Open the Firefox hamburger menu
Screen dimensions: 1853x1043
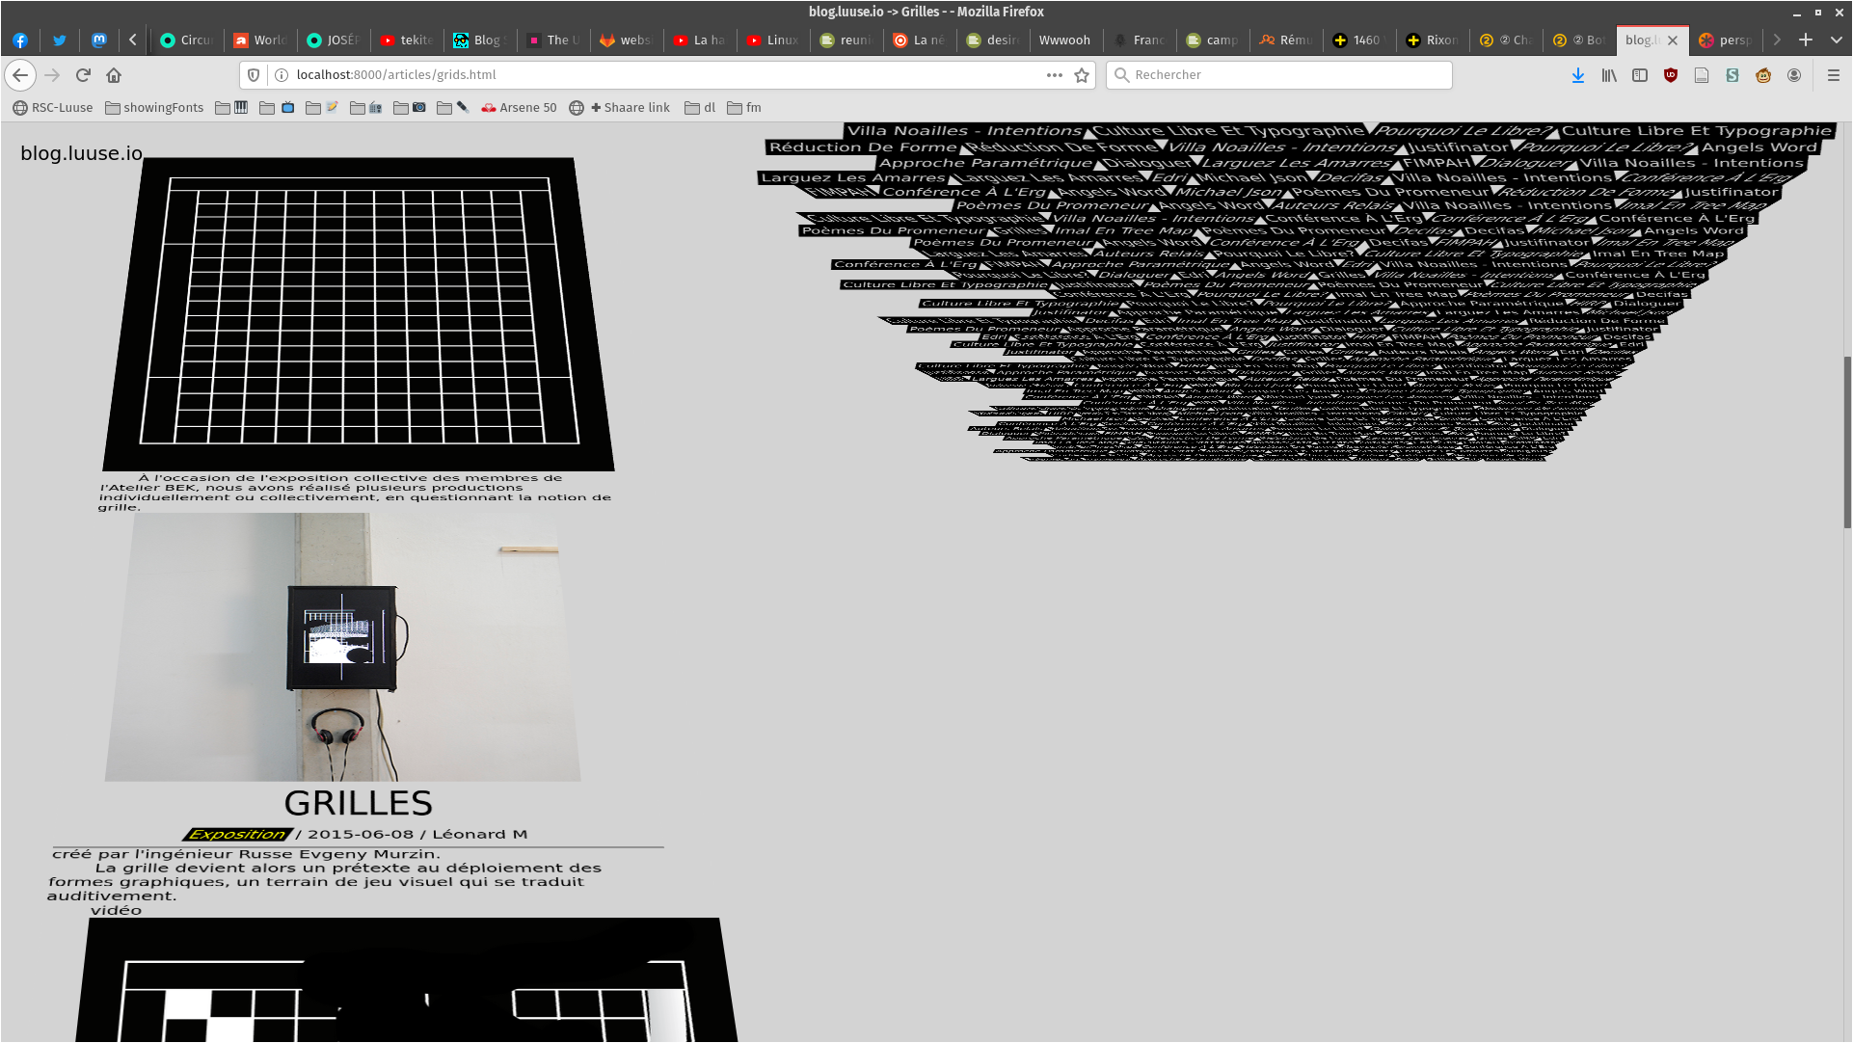coord(1834,75)
